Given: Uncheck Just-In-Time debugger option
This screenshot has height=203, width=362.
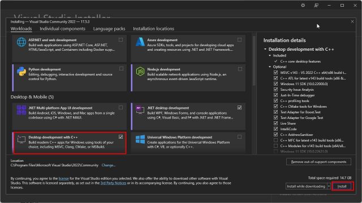Looking at the screenshot, I should pyautogui.click(x=275, y=95).
